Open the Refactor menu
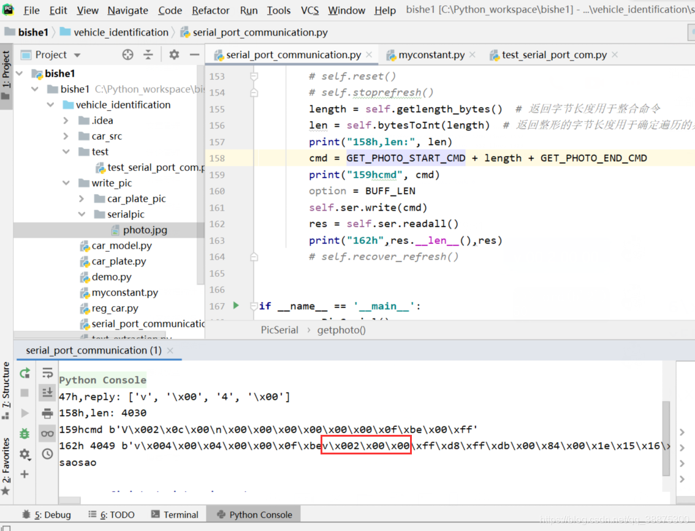Viewport: 695px width, 531px height. pyautogui.click(x=211, y=10)
